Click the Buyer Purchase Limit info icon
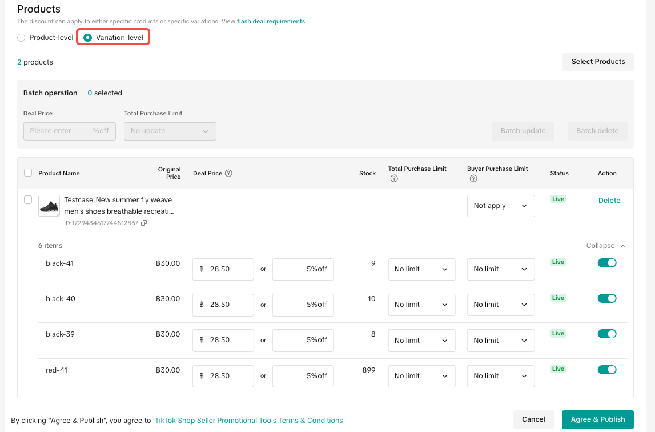 [473, 179]
